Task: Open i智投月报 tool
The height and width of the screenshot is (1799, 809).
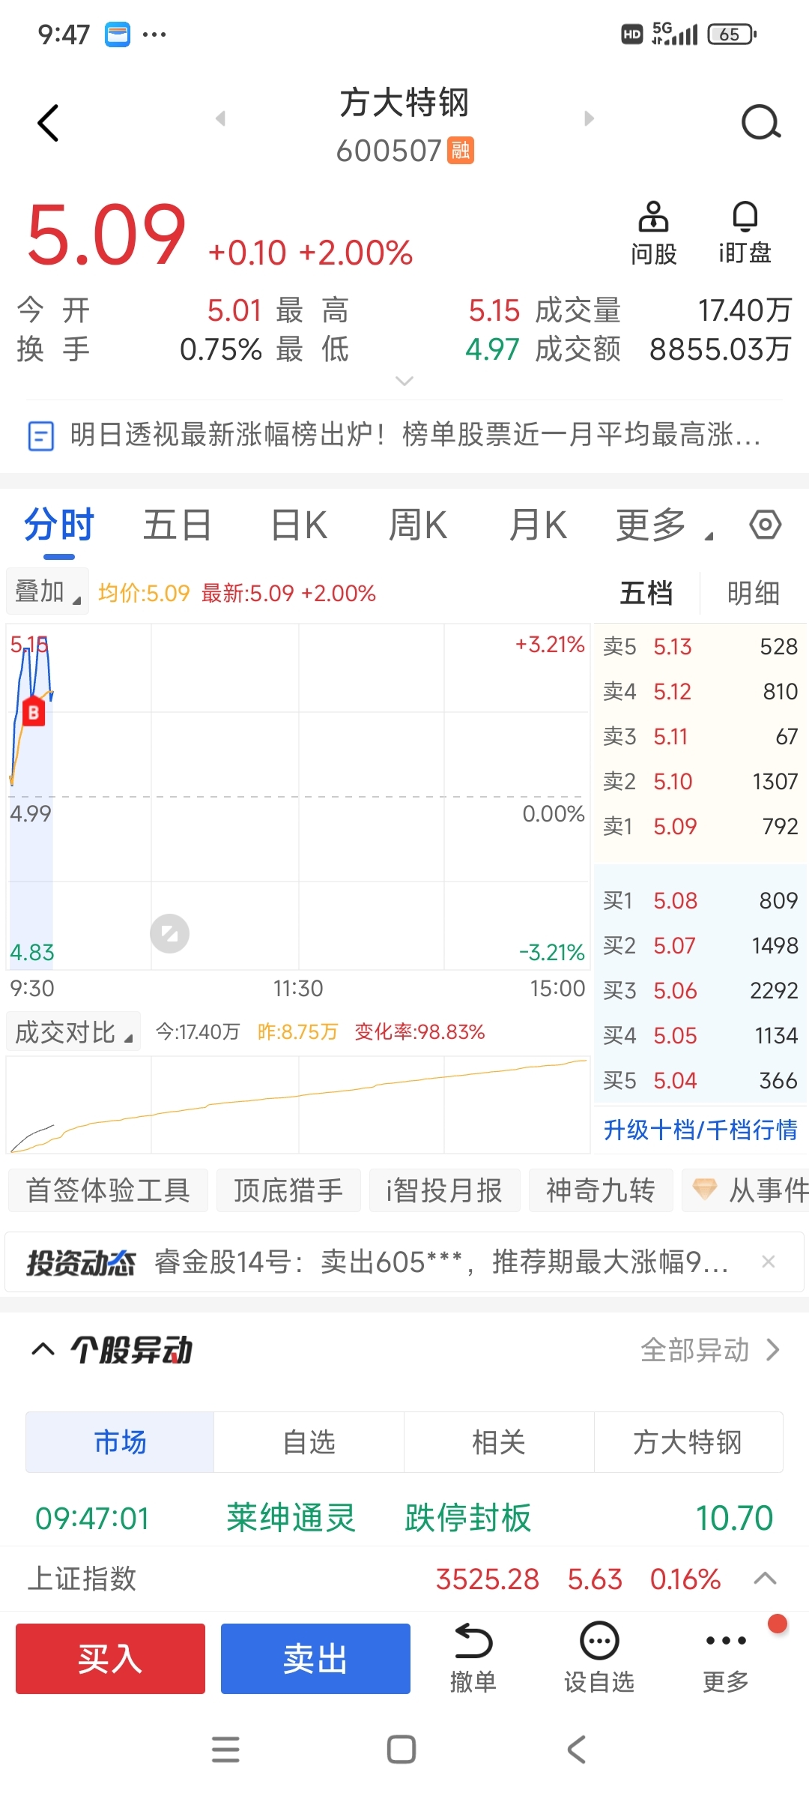Action: tap(444, 1190)
